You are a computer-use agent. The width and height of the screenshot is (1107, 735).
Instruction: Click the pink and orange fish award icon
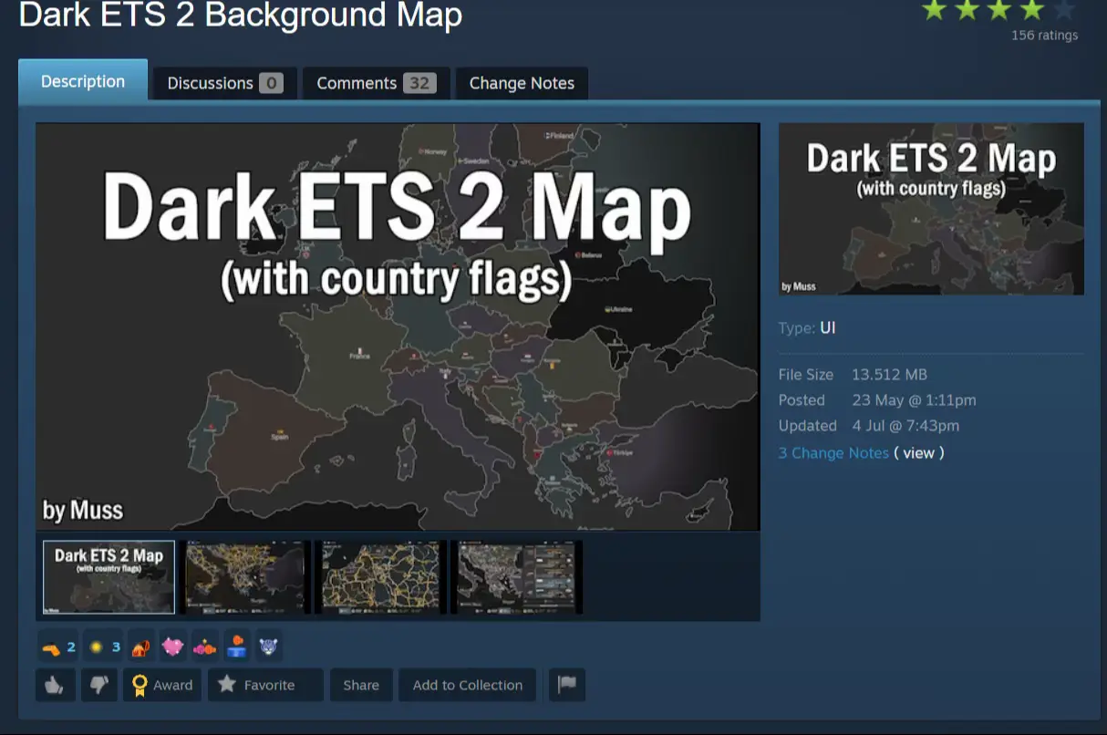204,647
